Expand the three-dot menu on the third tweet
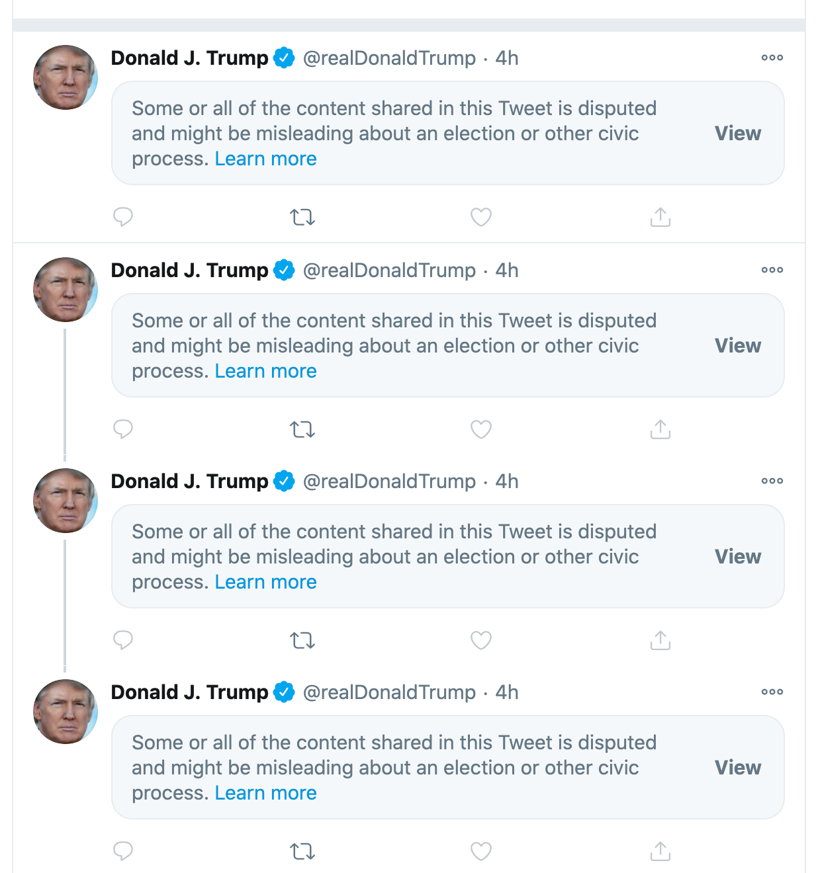This screenshot has width=818, height=873. (772, 481)
